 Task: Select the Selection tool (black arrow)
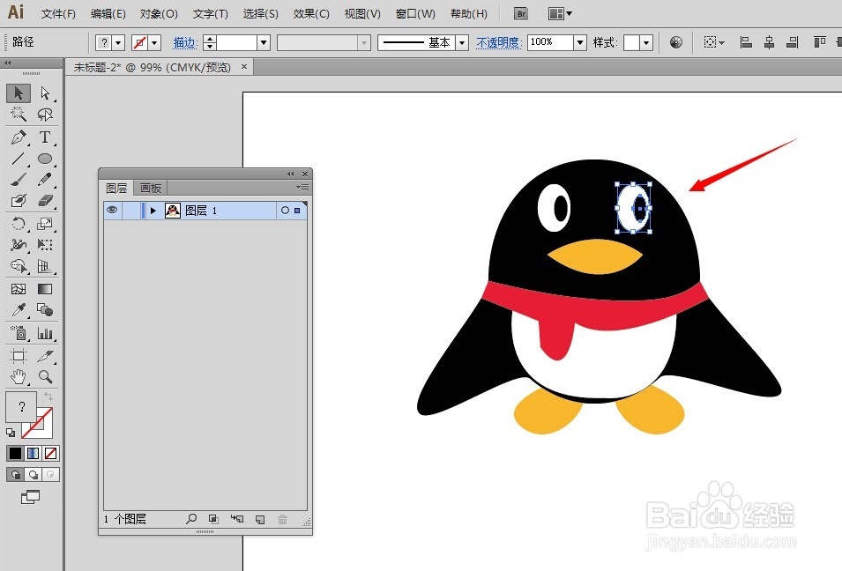19,93
